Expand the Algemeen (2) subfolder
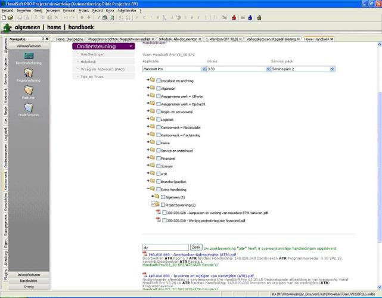Screen dimensions: 382x298 (153, 196)
